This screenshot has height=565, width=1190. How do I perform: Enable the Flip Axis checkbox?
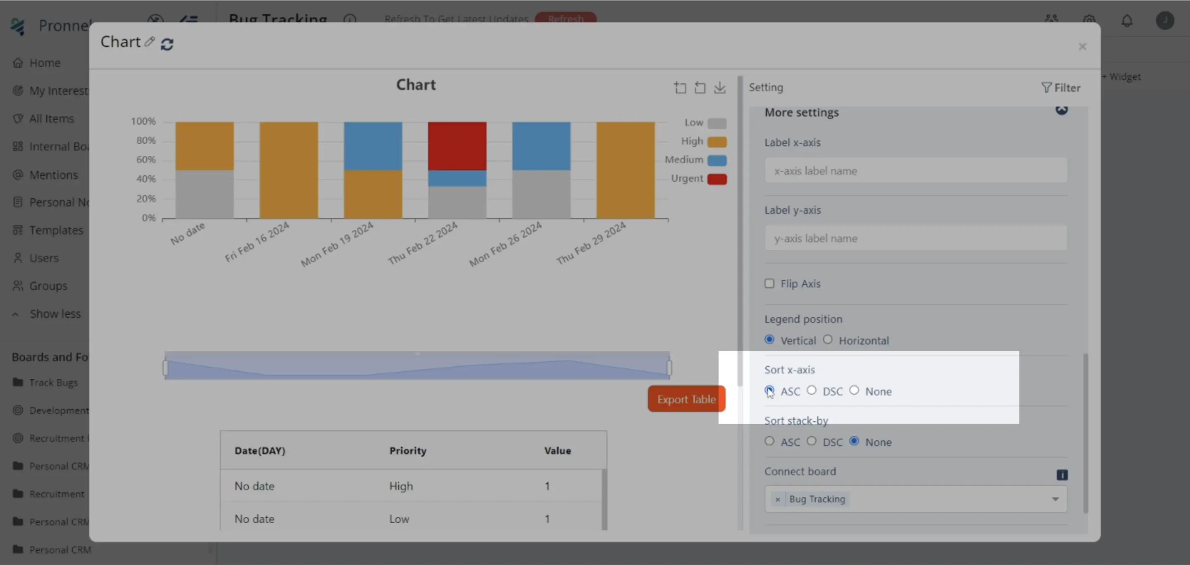pyautogui.click(x=769, y=283)
